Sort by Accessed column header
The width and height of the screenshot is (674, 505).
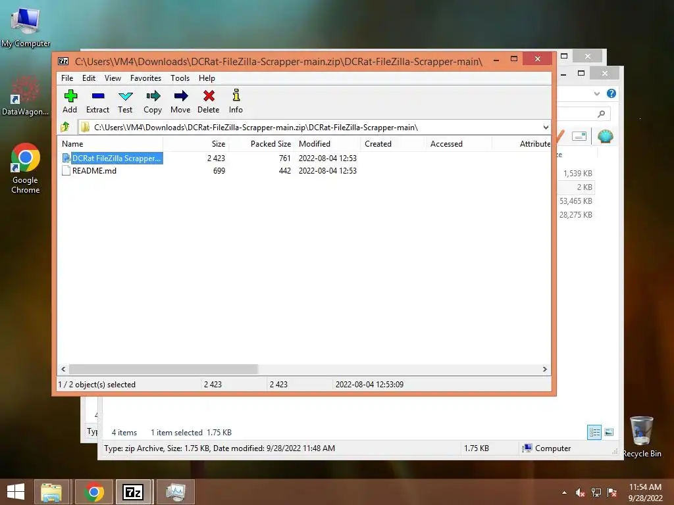coord(458,144)
